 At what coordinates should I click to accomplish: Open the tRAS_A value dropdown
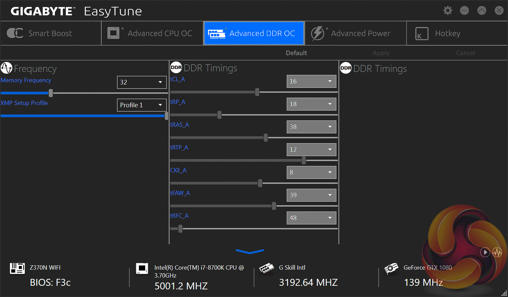[x=311, y=127]
